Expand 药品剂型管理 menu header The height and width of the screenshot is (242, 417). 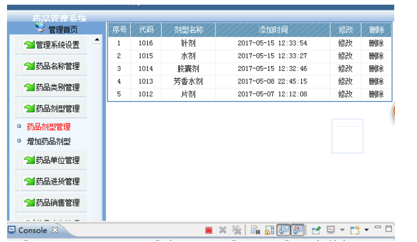pyautogui.click(x=54, y=109)
